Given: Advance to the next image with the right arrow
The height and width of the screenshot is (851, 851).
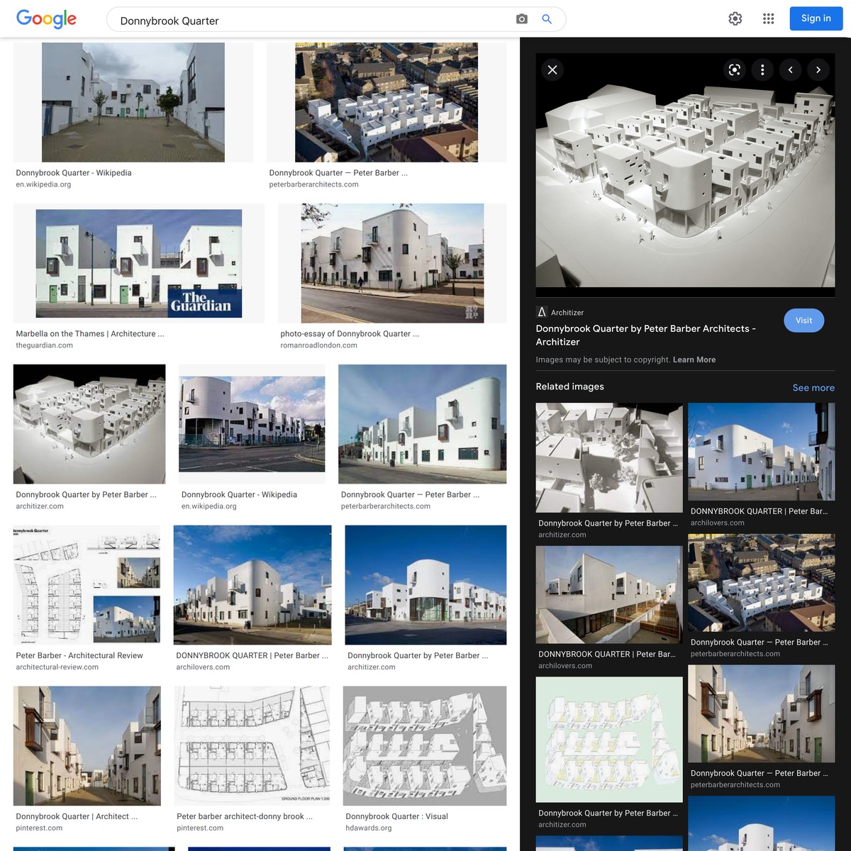Looking at the screenshot, I should (x=818, y=69).
